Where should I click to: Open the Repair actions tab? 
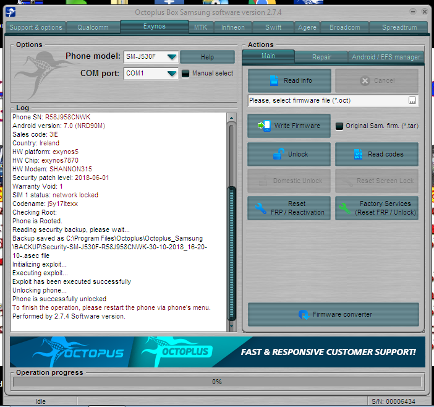click(321, 57)
